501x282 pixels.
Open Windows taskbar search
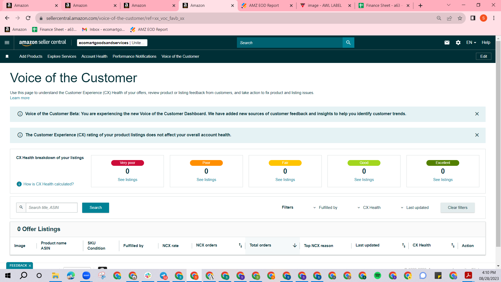(x=23, y=275)
